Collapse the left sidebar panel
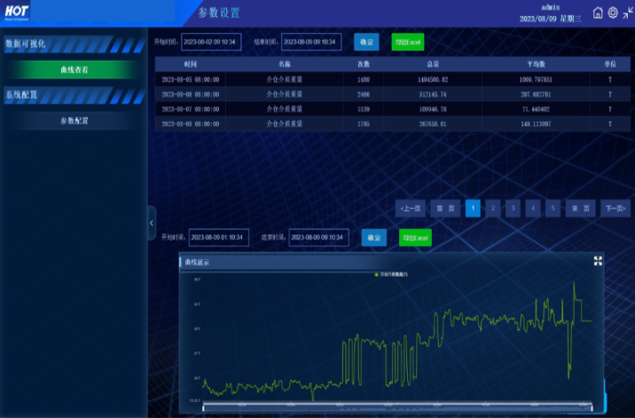The image size is (635, 418). tap(152, 223)
